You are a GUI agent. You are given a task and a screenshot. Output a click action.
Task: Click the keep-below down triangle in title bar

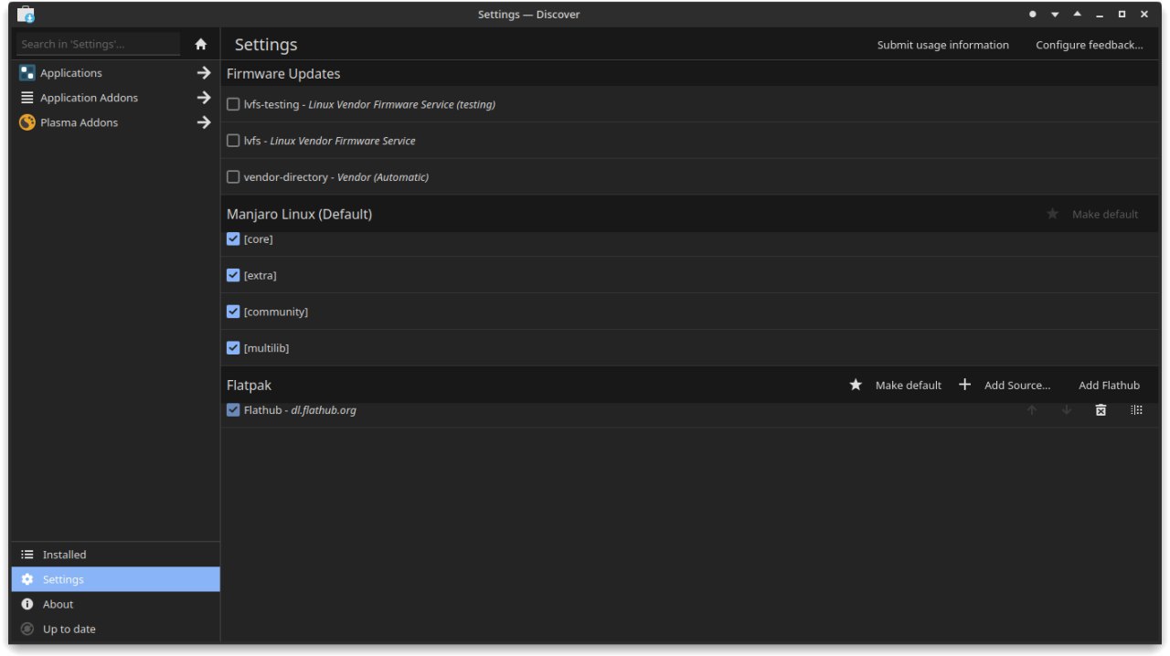point(1055,15)
